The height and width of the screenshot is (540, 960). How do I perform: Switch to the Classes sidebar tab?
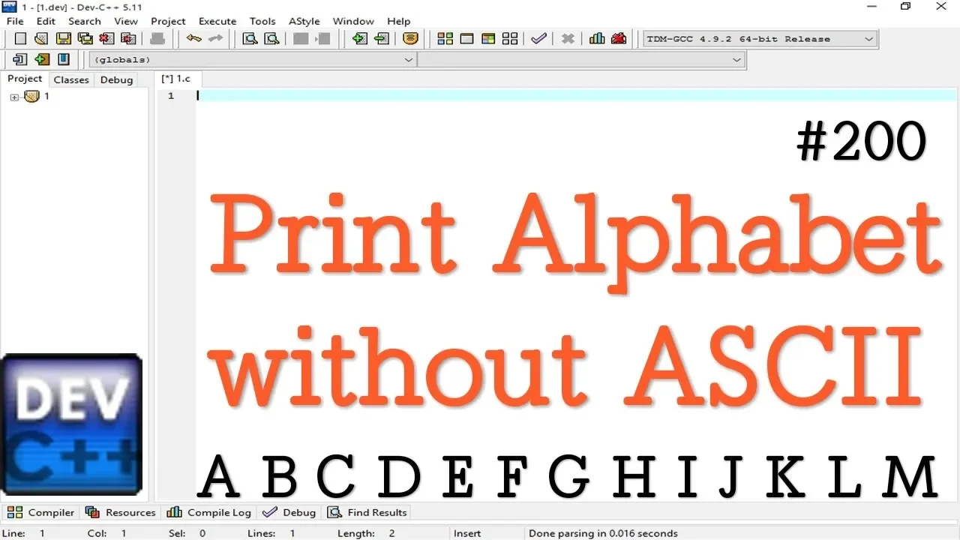pos(71,79)
